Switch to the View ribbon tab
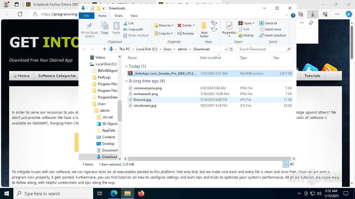This screenshot has width=355, height=199. 134,16
